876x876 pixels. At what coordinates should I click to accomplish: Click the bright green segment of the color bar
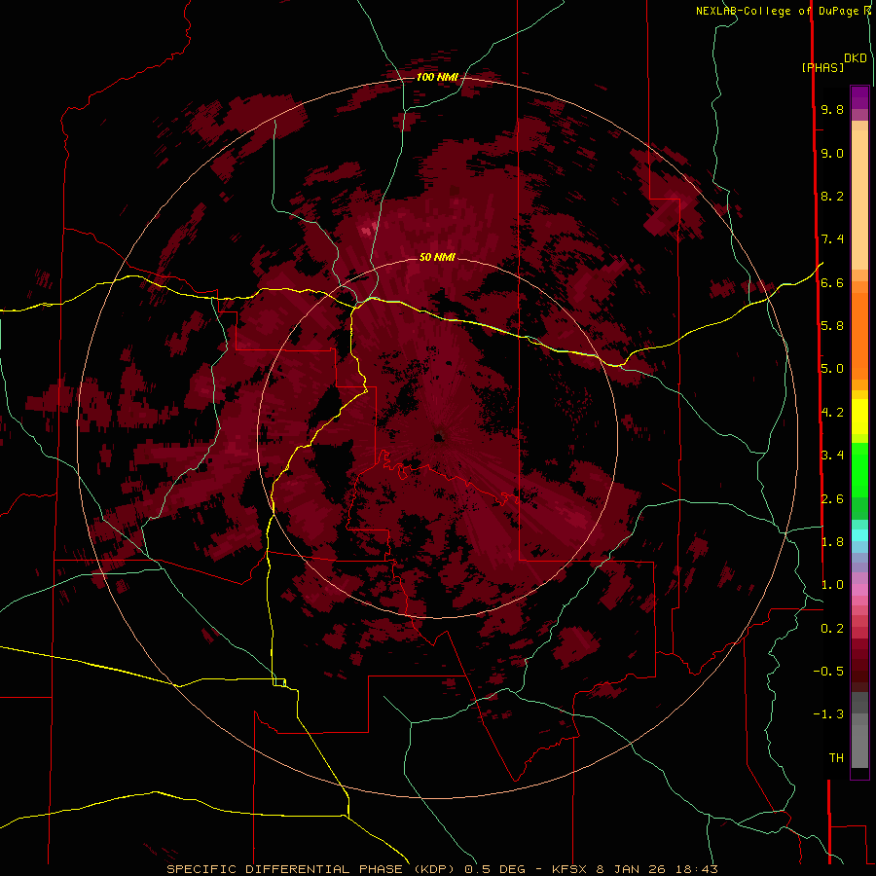point(859,469)
